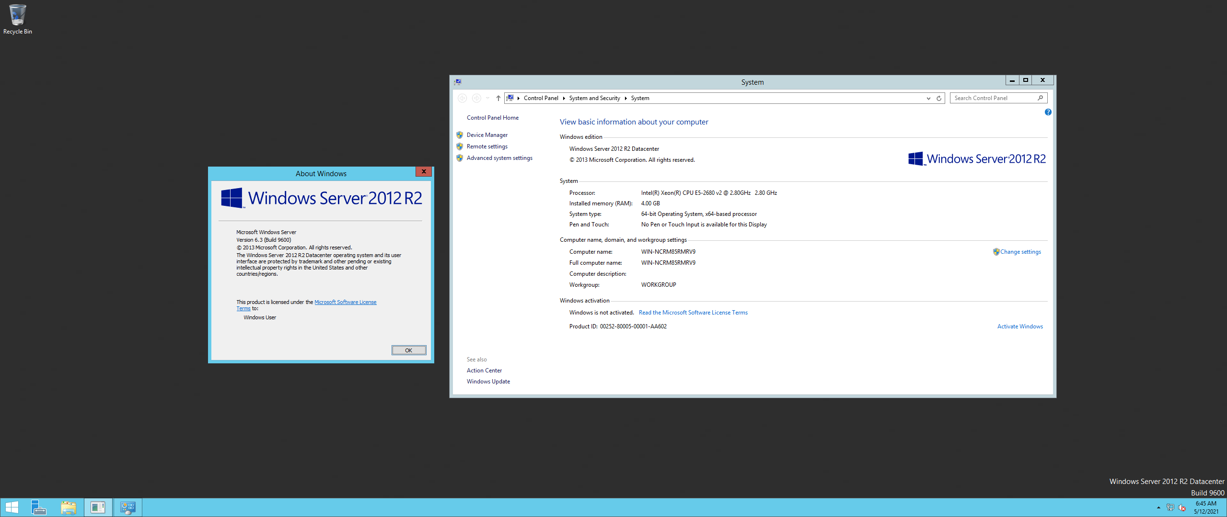This screenshot has width=1227, height=517.
Task: Select 'Version 6.3 (Build 9600)' in About dialog
Action: coord(264,240)
